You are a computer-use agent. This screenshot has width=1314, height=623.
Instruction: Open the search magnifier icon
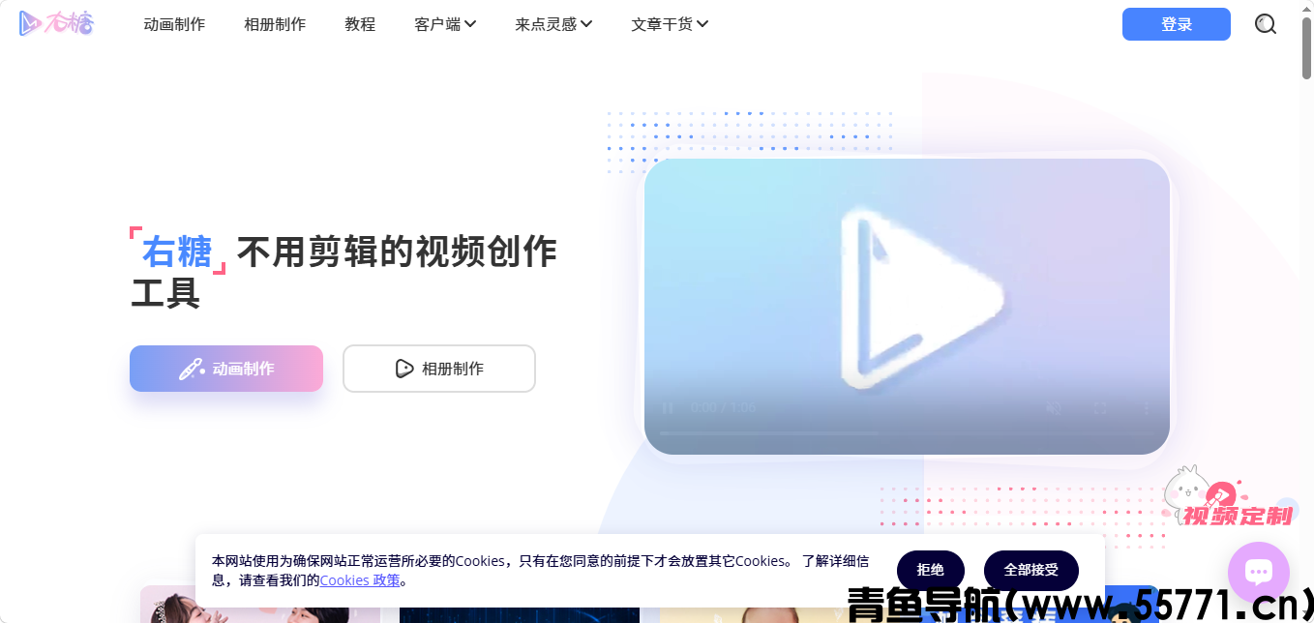click(1265, 24)
